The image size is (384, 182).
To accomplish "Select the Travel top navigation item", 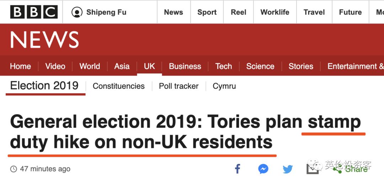I will point(314,12).
